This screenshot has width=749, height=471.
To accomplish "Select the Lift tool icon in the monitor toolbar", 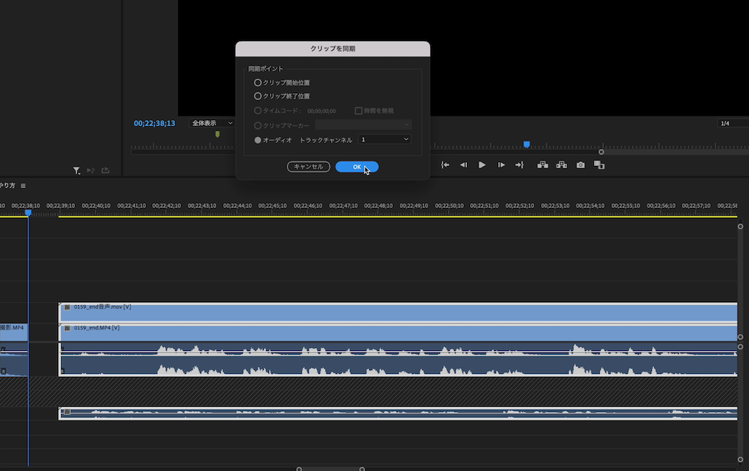I will click(543, 164).
